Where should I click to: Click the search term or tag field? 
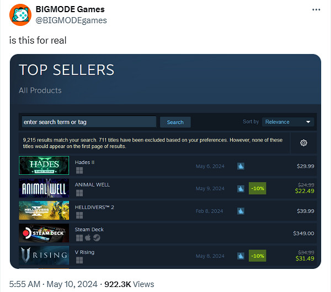pyautogui.click(x=89, y=122)
